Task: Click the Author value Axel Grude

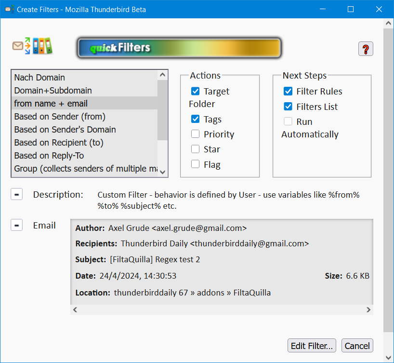Action: pyautogui.click(x=177, y=228)
